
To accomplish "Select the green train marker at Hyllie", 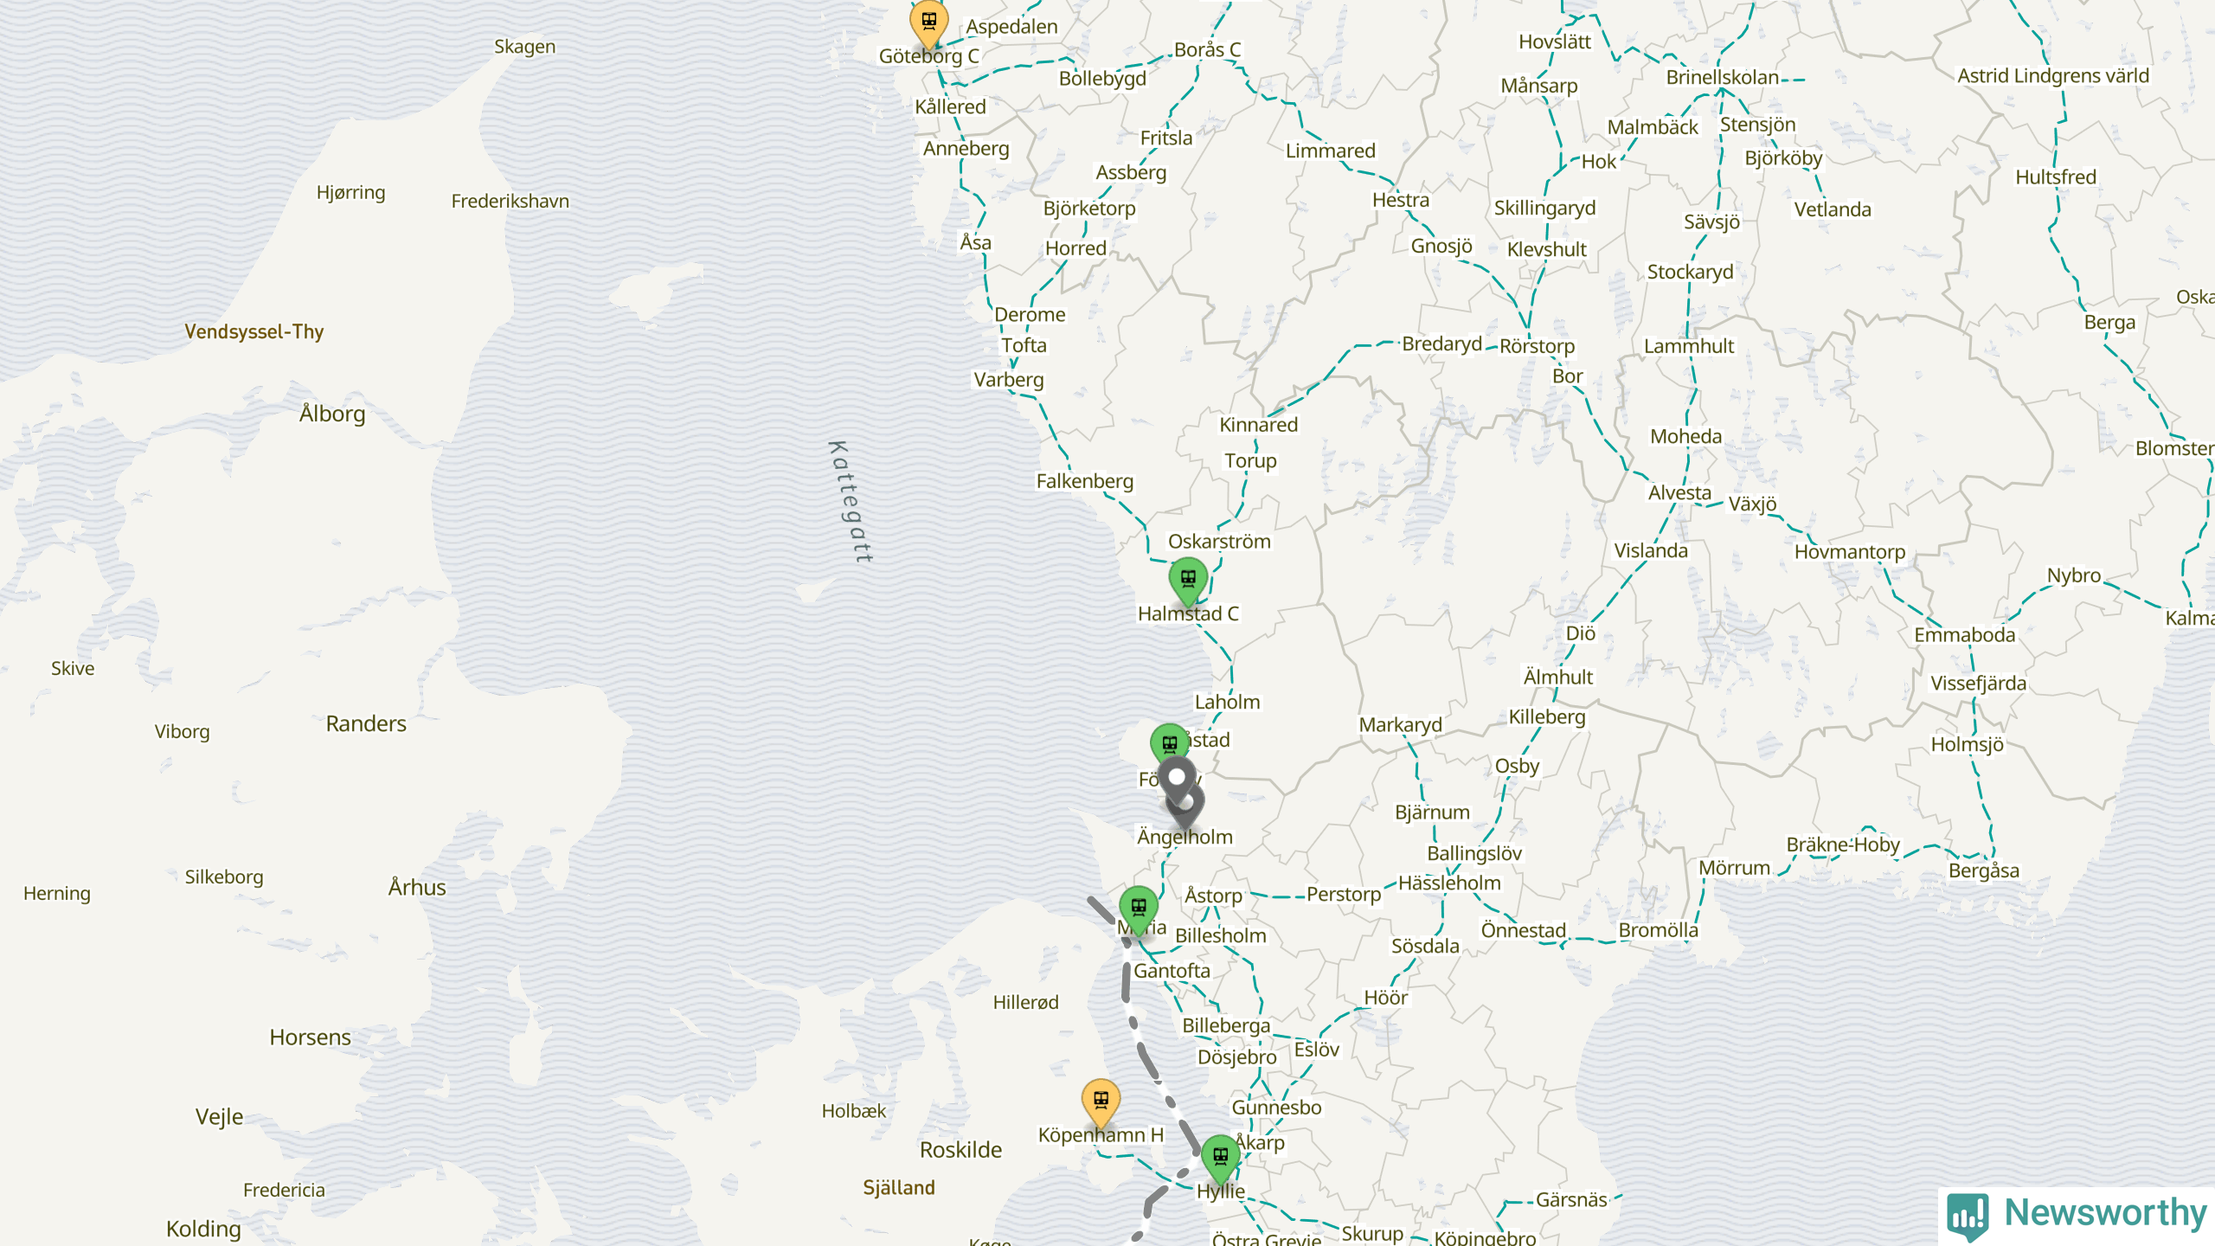I will coord(1220,1159).
